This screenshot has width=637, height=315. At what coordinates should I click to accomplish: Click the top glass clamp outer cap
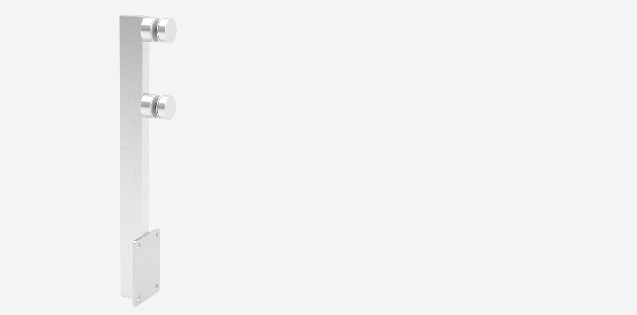coord(167,30)
